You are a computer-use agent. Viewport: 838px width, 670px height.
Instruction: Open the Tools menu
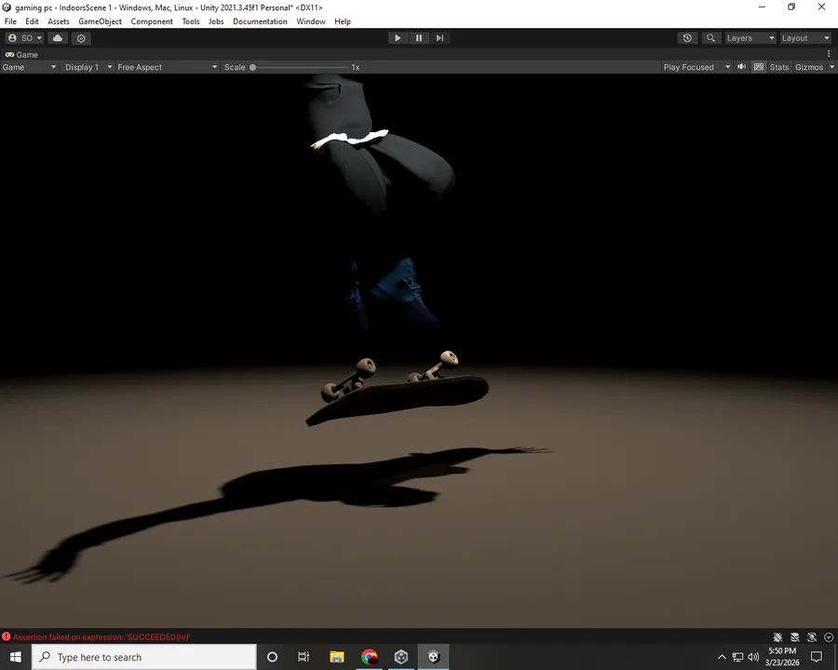191,21
